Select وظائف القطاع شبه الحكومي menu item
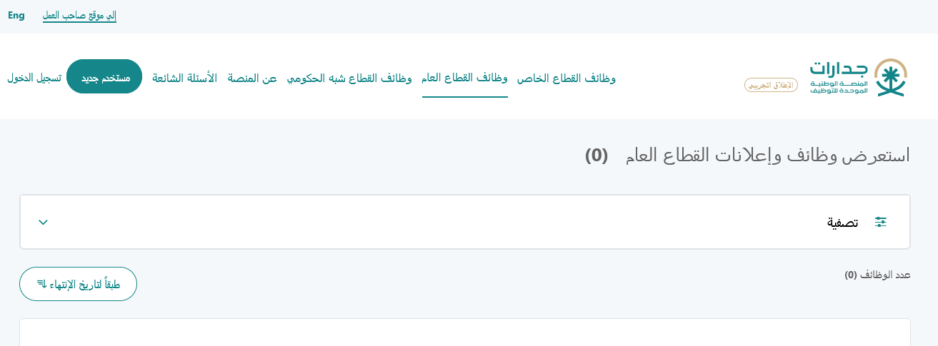The width and height of the screenshot is (938, 346). pos(349,78)
